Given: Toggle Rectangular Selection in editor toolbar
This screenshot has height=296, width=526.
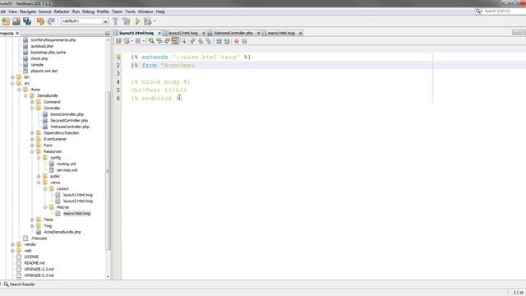Looking at the screenshot, I should [183, 41].
